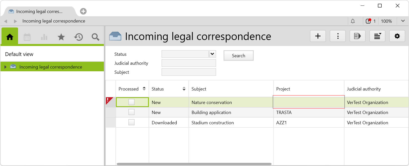The width and height of the screenshot is (409, 166).
Task: Click the horizontal scrollbar below the table
Action: point(194,164)
